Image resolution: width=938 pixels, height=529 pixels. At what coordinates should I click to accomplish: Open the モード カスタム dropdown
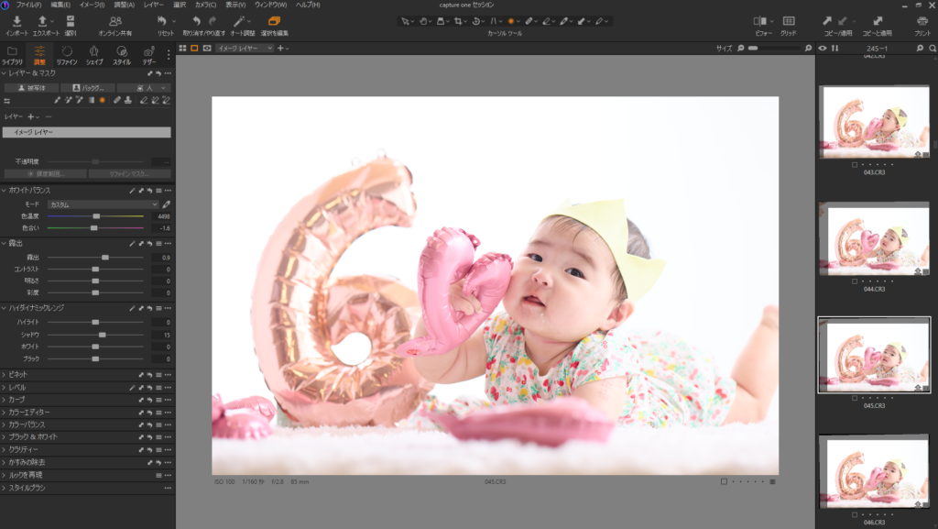[x=103, y=204]
